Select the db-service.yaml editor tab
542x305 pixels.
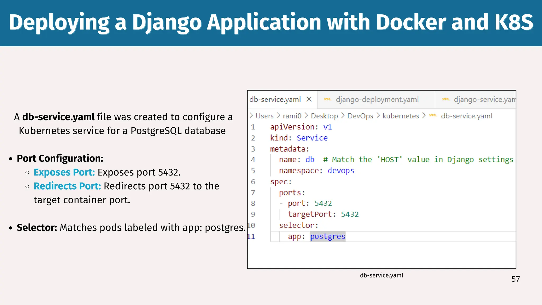pyautogui.click(x=275, y=100)
